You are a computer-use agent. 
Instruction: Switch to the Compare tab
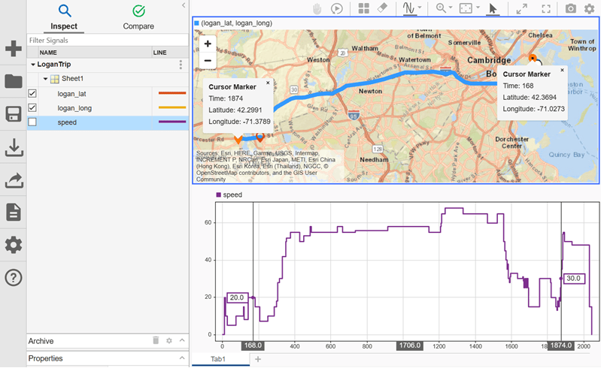point(138,17)
